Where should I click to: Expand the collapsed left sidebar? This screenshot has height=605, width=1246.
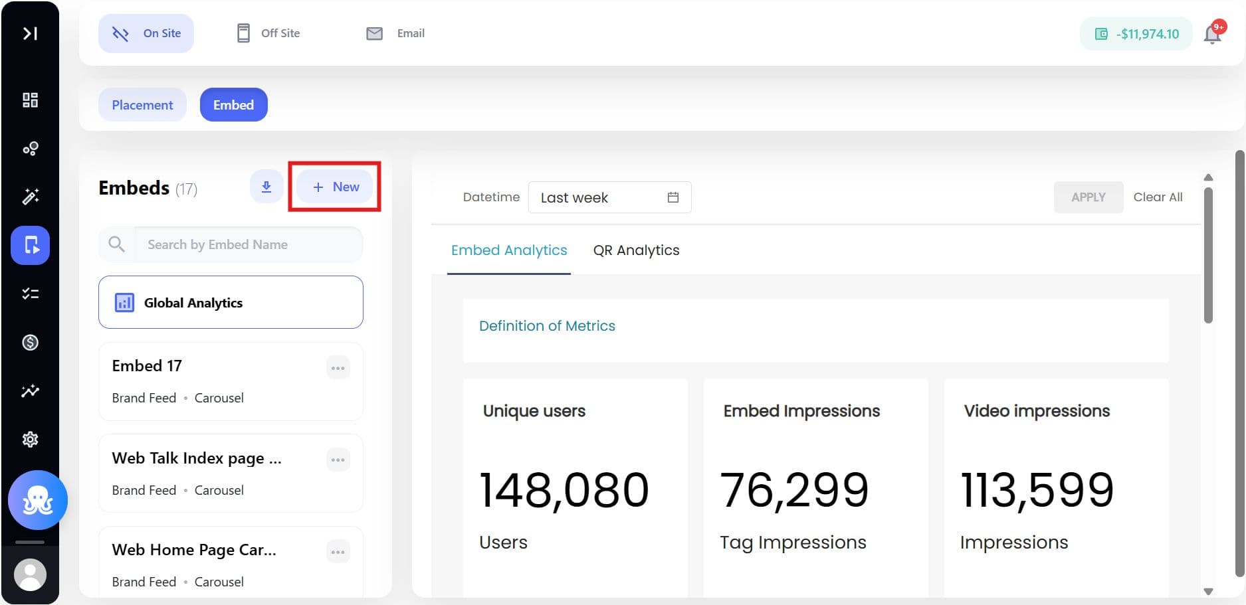click(30, 33)
